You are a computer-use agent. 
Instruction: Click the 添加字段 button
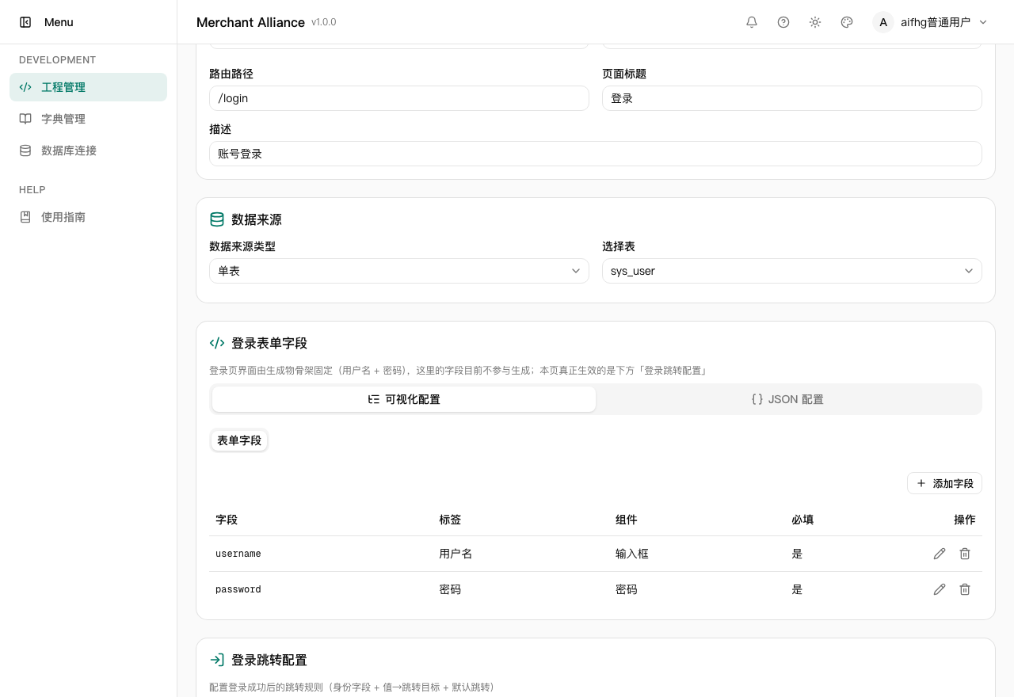(944, 483)
